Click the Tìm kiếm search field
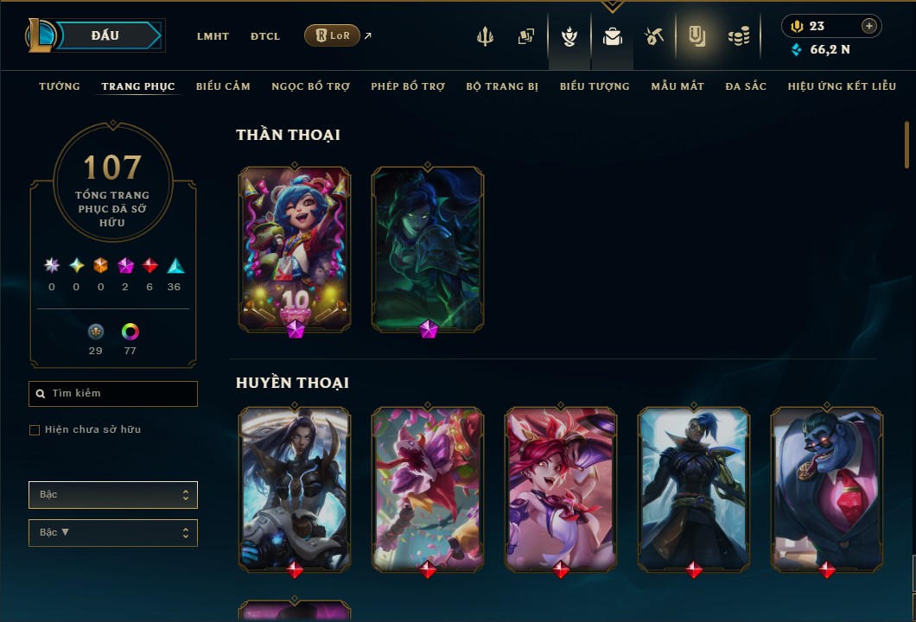 [x=112, y=394]
